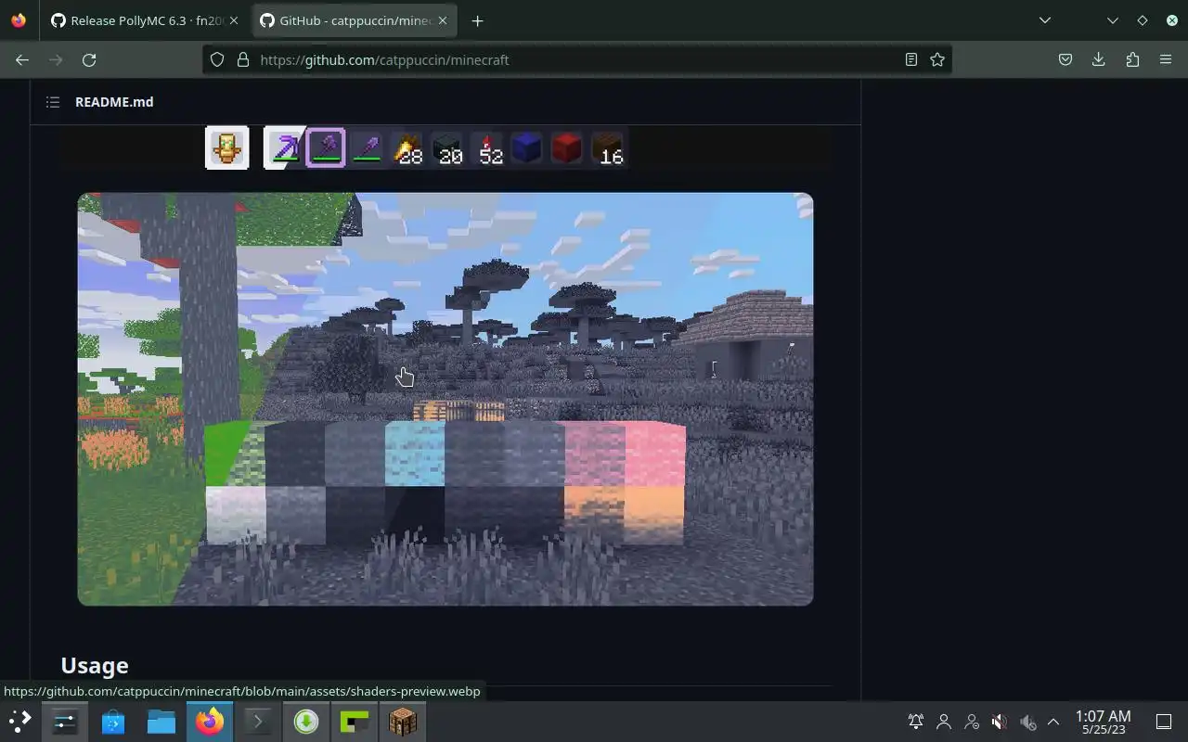Click the dark block hotbar item with count 20
This screenshot has height=742, width=1188.
[448, 147]
